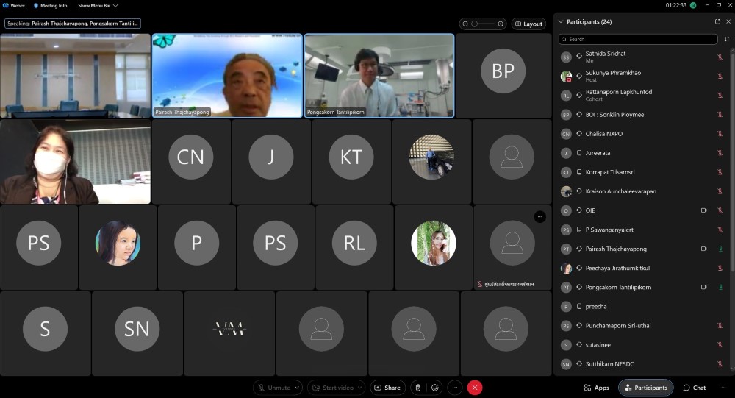Click zoom out magnifier icon

coord(466,24)
